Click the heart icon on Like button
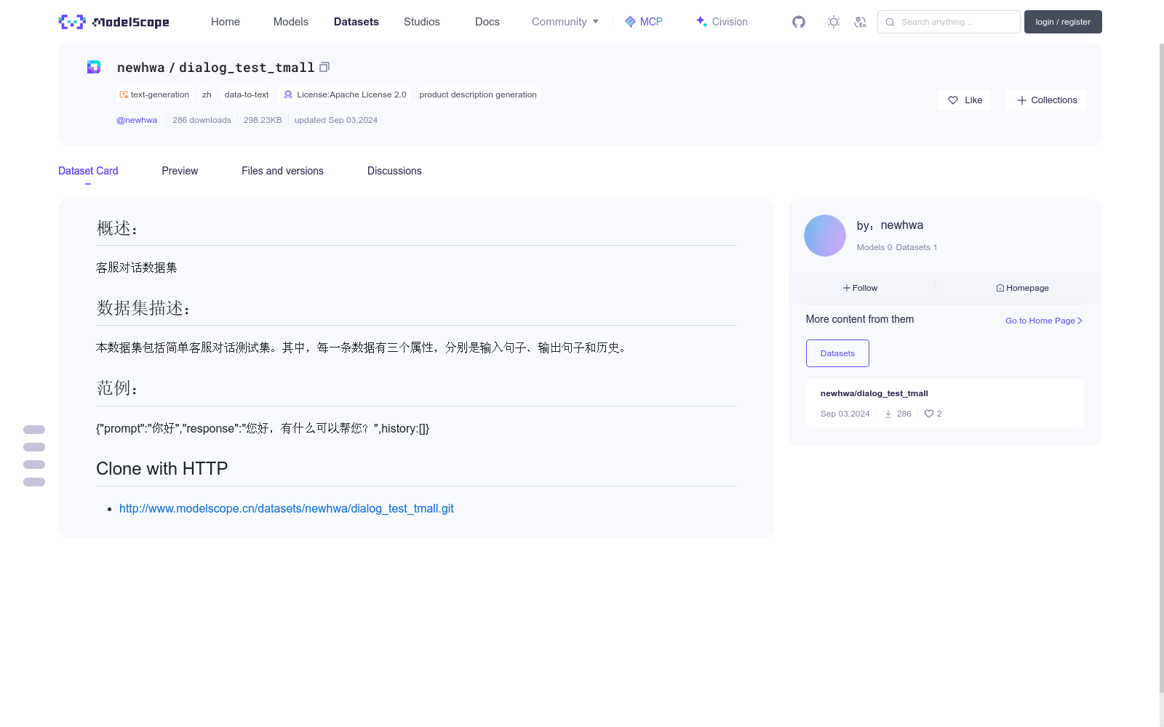The image size is (1164, 727). tap(953, 100)
